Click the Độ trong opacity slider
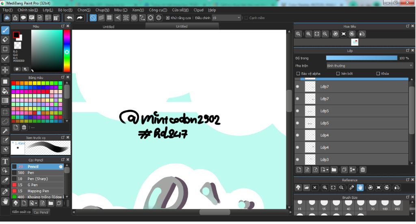416x224 pixels. click(x=362, y=58)
